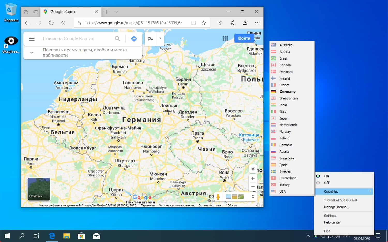
Task: Open a new browser tab
Action: [x=107, y=12]
